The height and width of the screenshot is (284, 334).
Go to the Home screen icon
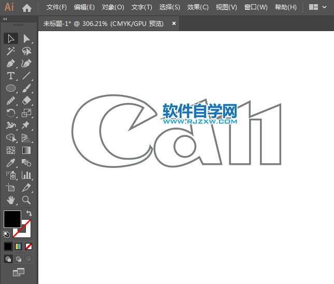point(27,8)
